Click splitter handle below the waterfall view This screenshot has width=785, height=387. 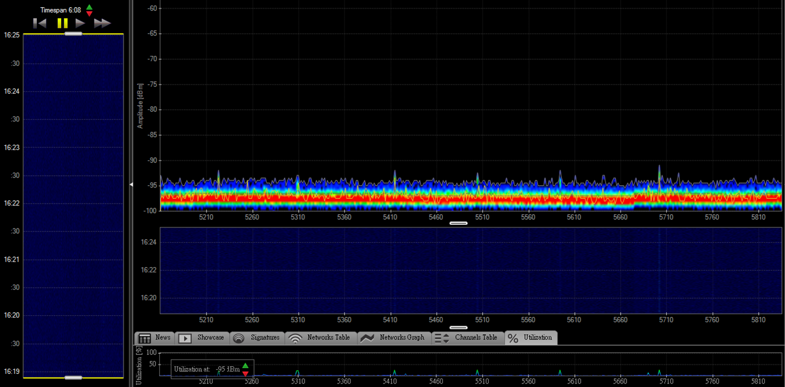pyautogui.click(x=458, y=327)
